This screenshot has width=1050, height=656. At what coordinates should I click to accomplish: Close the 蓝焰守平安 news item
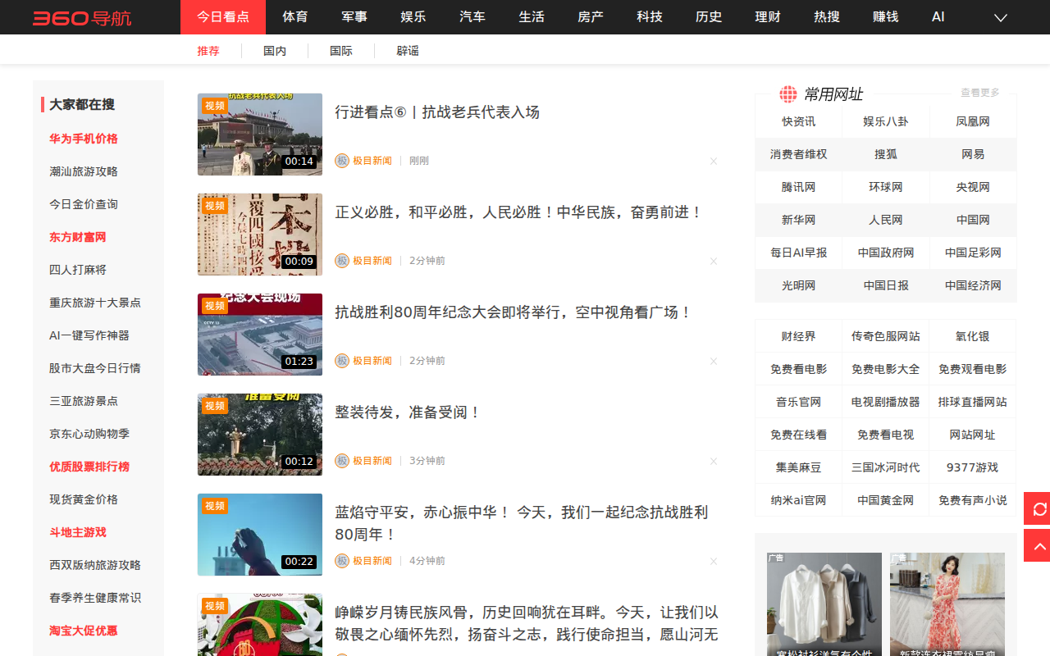714,562
